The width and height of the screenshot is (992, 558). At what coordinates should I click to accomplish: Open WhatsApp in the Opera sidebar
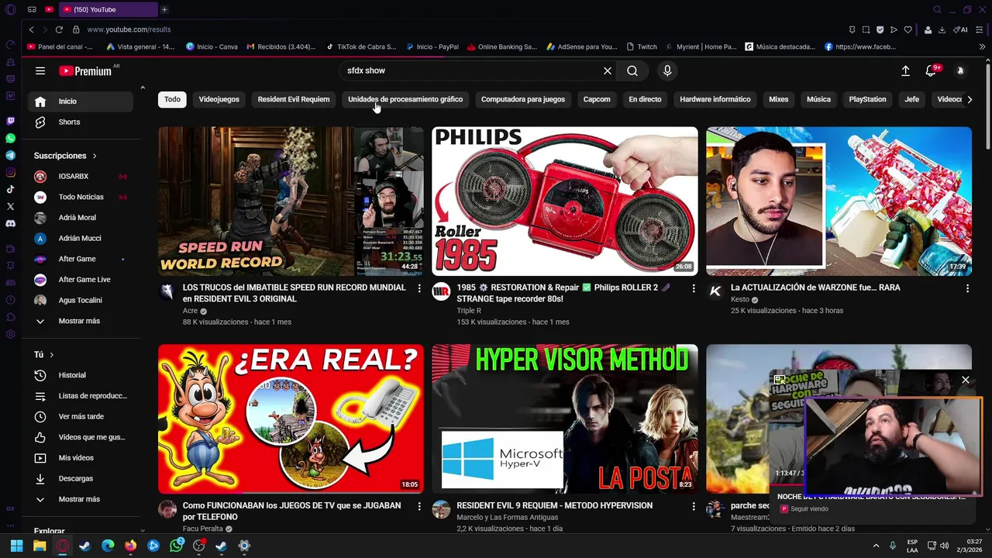point(10,138)
